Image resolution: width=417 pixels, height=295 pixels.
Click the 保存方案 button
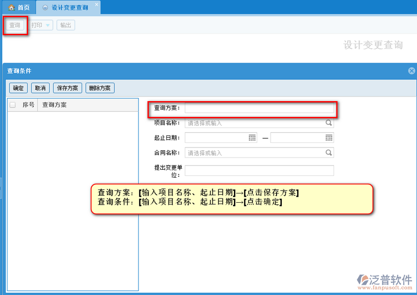click(x=68, y=88)
